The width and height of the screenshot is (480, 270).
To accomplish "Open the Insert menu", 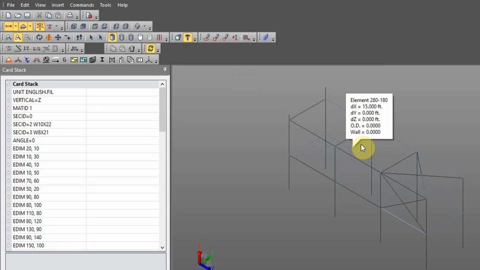I will [x=58, y=5].
